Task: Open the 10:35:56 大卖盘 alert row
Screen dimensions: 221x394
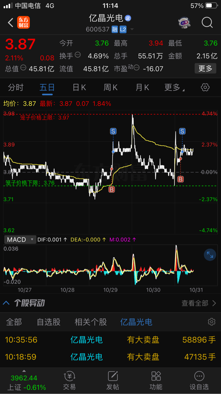Action: pos(110,340)
